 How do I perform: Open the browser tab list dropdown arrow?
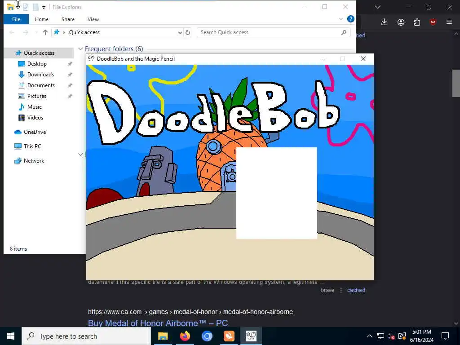(378, 7)
